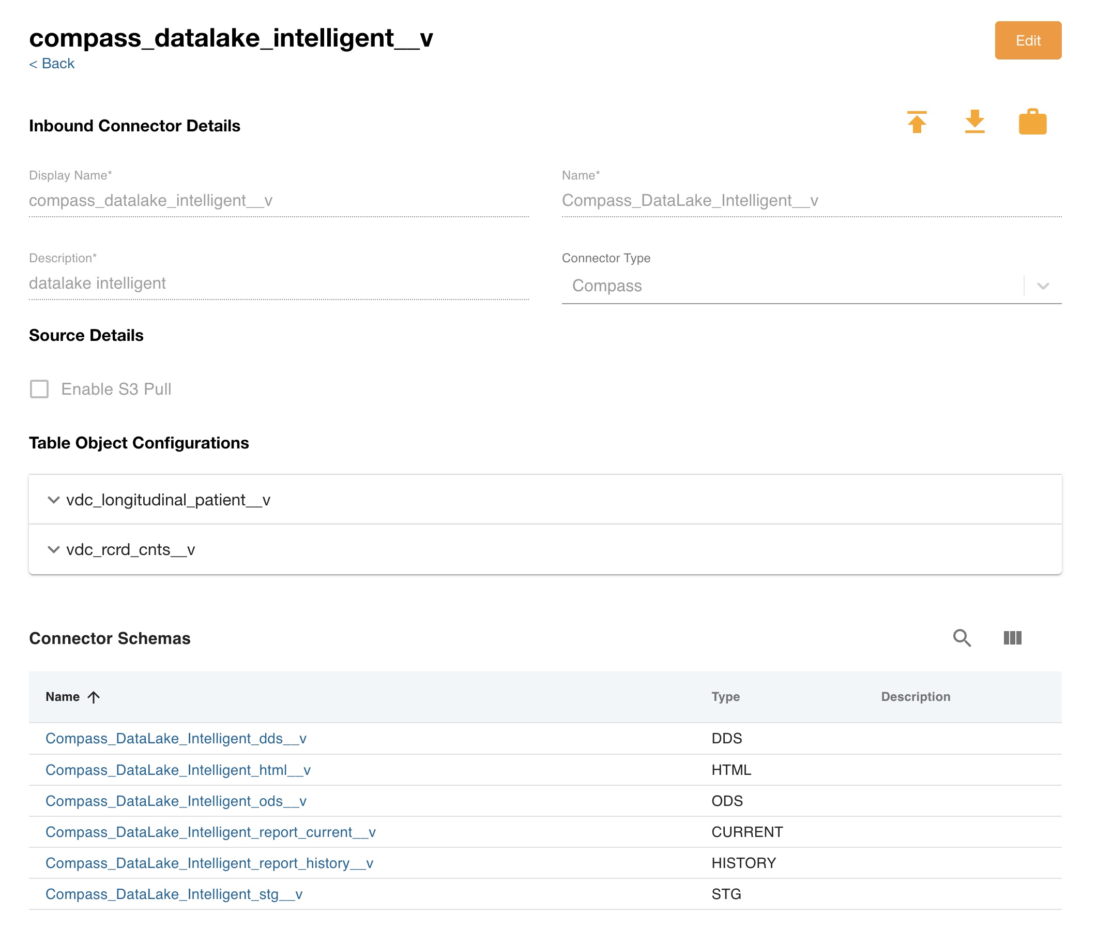The image size is (1097, 928).
Task: Click the orange briefcase icon
Action: click(1032, 122)
